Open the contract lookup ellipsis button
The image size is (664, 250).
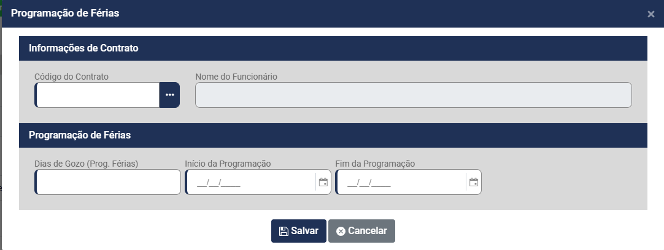pyautogui.click(x=169, y=95)
